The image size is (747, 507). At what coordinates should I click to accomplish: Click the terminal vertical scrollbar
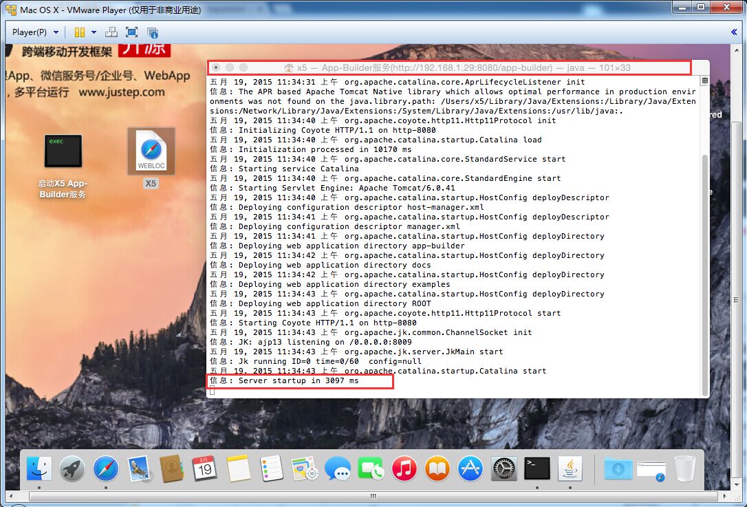704,275
